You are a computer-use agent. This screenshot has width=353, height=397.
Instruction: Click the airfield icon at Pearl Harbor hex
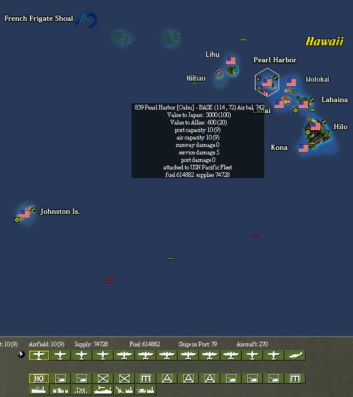click(276, 78)
